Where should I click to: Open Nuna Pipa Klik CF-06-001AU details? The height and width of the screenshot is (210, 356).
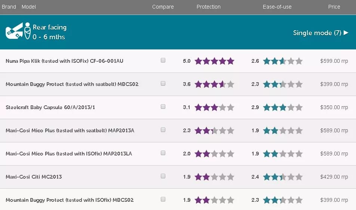click(64, 61)
